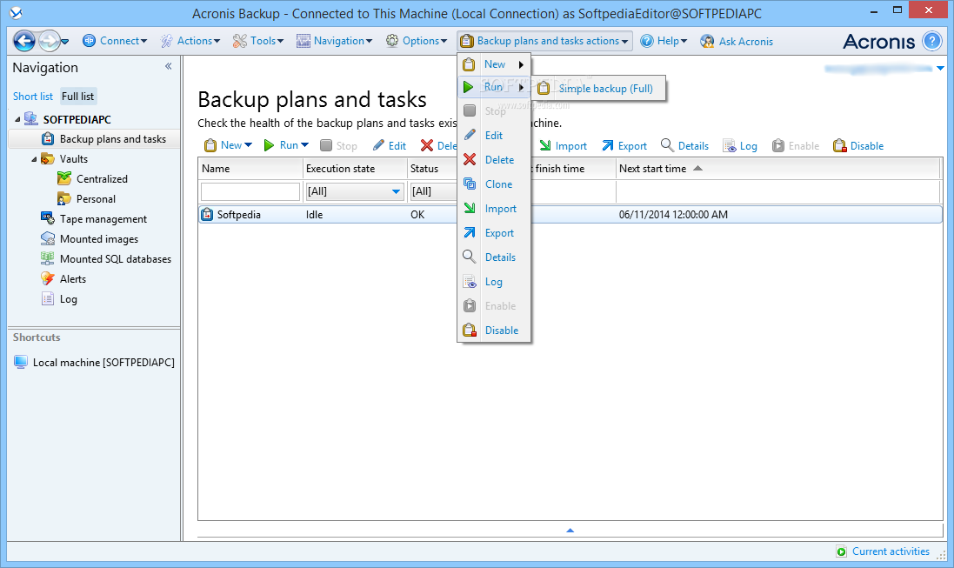Choose Clone from the dropdown menu
Viewport: 954px width, 568px height.
[x=494, y=184]
